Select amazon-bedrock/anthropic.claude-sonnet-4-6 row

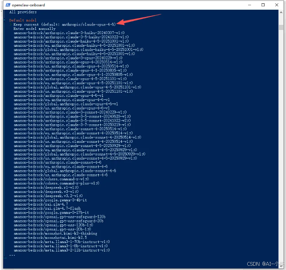coord(58,163)
